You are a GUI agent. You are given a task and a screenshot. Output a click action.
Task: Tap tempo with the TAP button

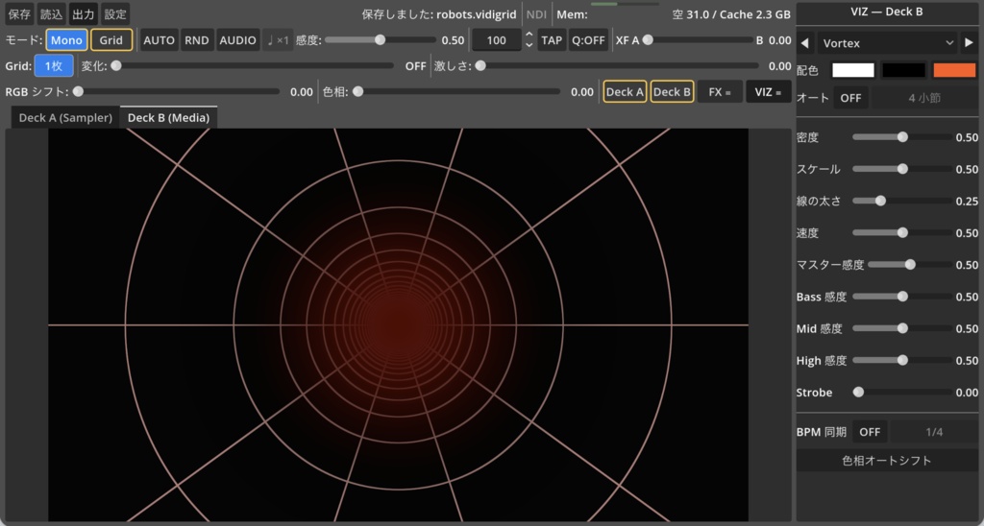pos(552,40)
